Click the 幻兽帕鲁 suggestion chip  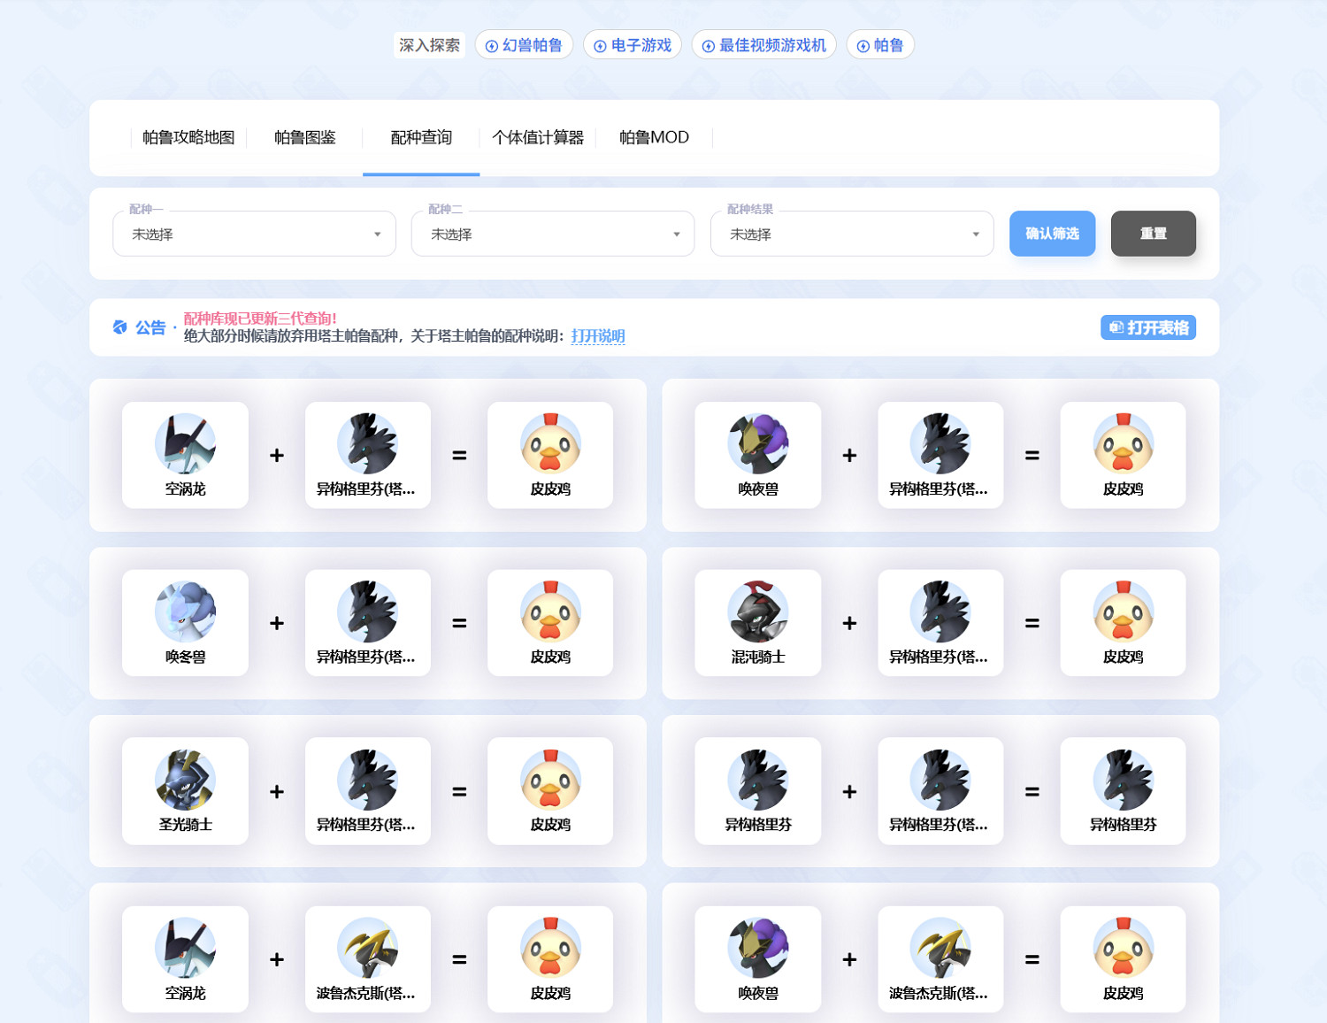click(x=524, y=44)
